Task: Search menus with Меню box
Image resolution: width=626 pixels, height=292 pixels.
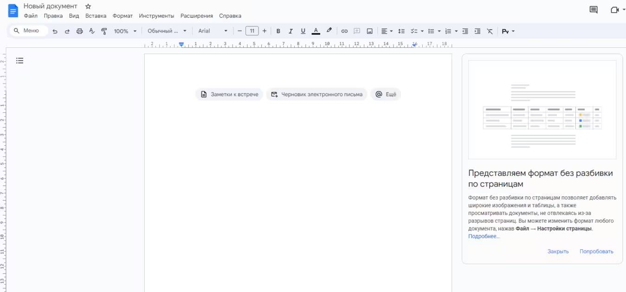Action: (29, 31)
